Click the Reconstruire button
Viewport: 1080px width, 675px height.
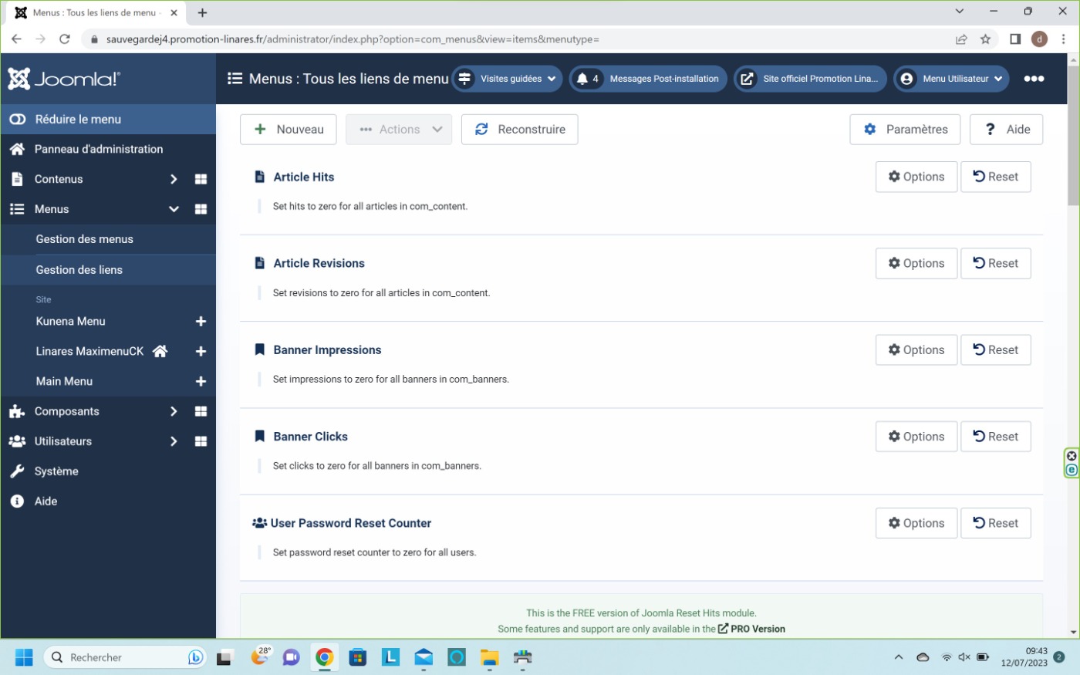coord(519,130)
